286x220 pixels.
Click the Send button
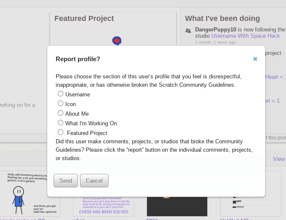(66, 181)
